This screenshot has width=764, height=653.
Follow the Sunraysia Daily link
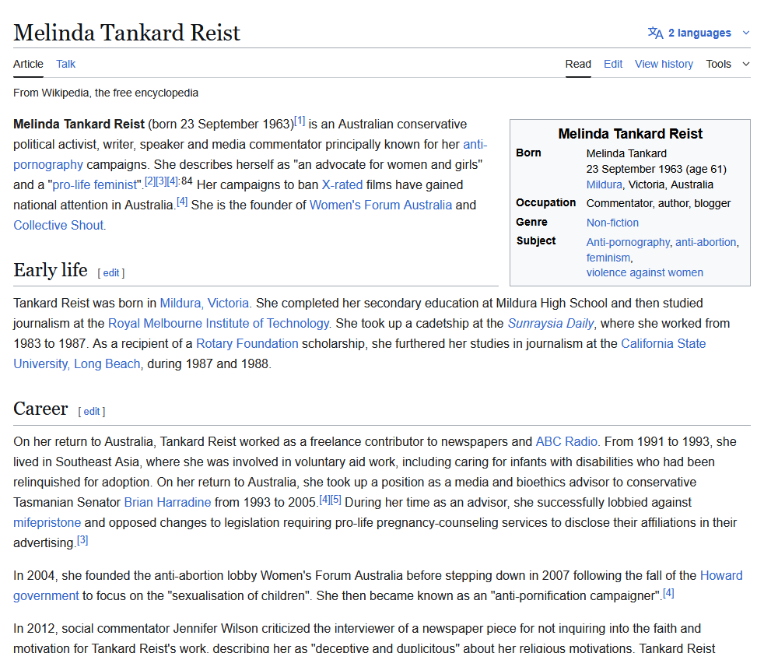pos(551,324)
